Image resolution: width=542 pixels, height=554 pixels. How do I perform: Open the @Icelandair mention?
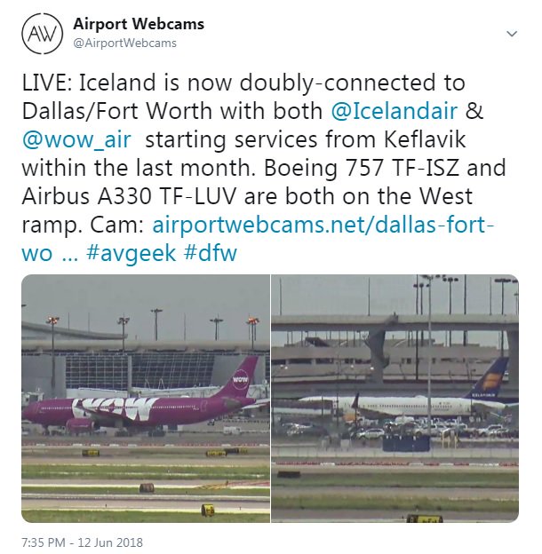pos(395,111)
